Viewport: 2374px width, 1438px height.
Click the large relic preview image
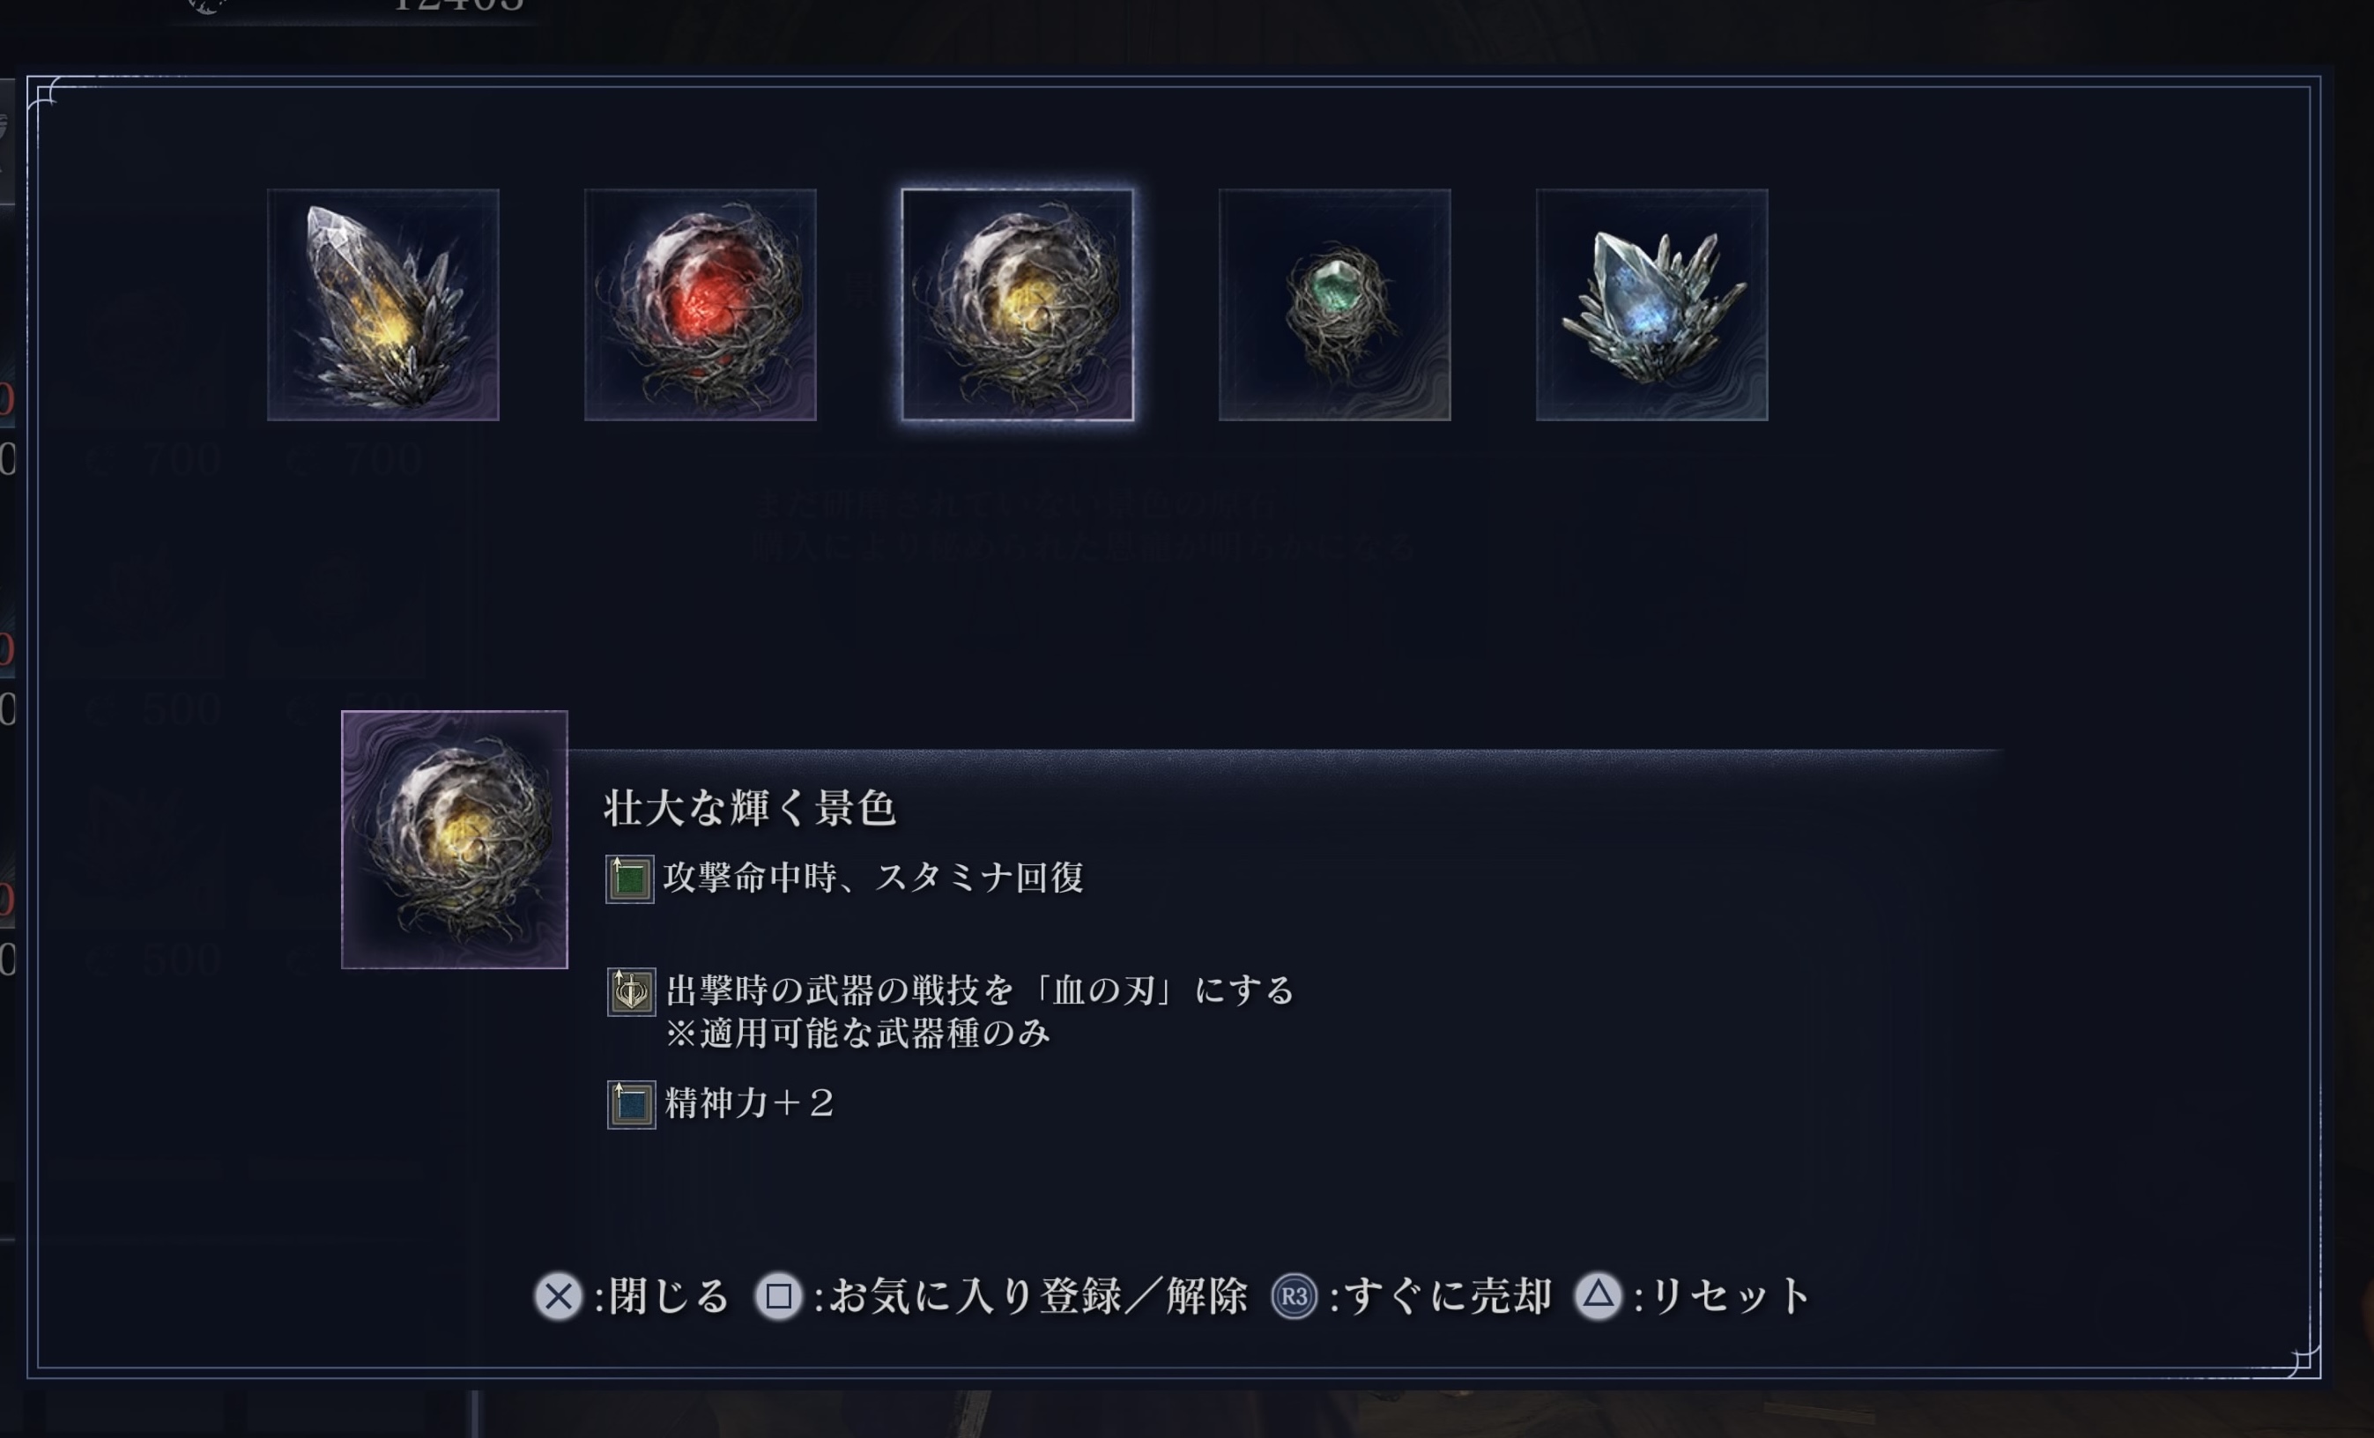(x=455, y=839)
